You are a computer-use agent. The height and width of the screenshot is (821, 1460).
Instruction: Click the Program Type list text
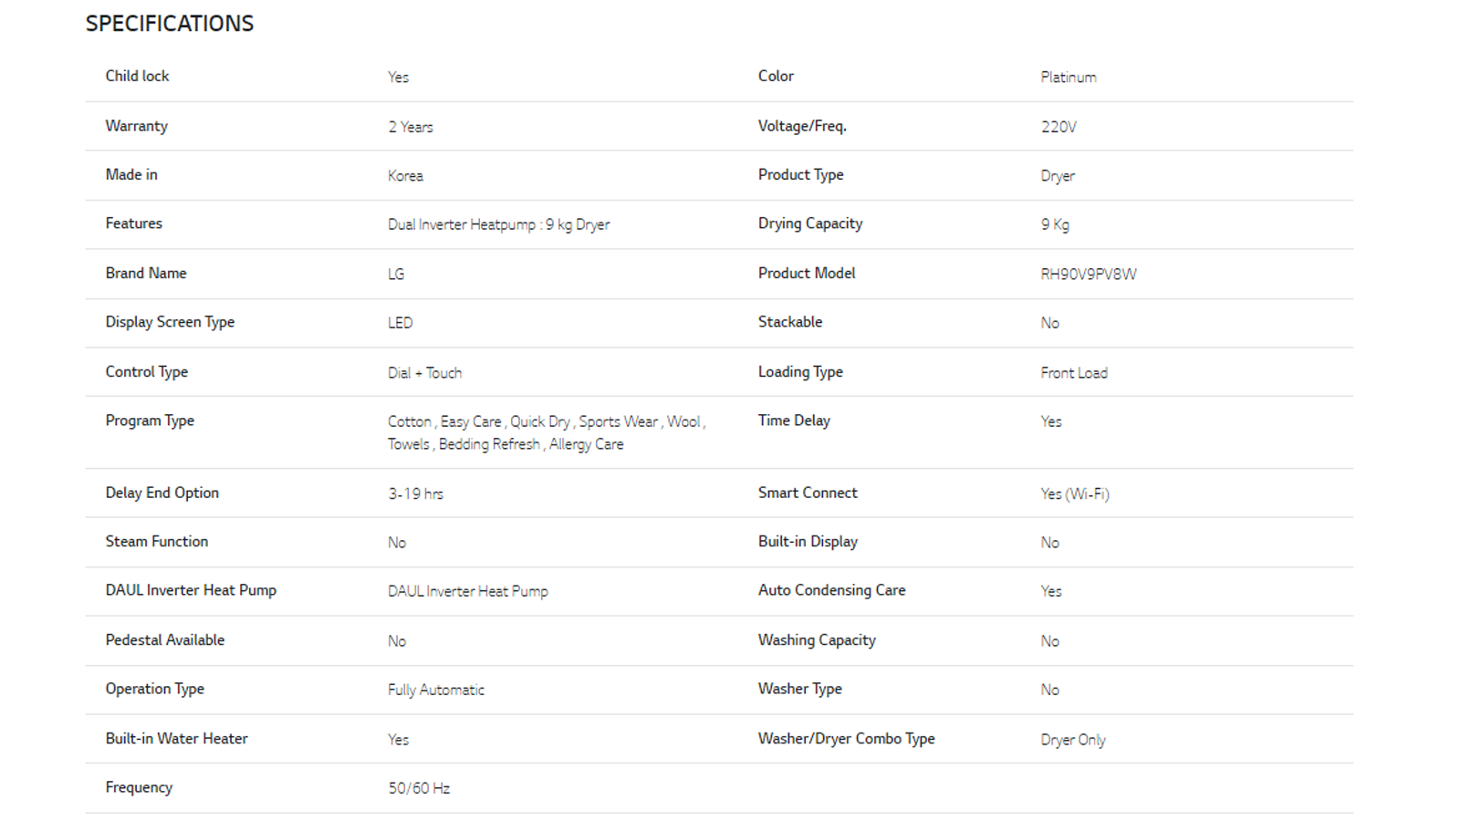547,432
